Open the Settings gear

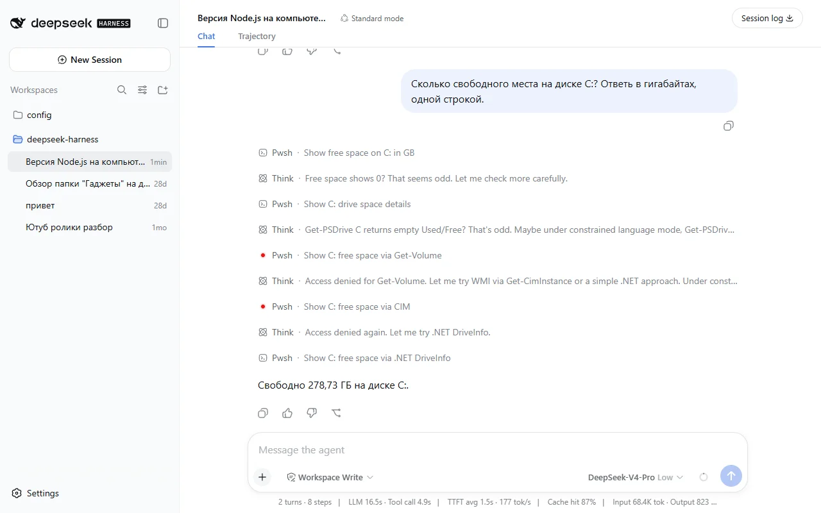coord(17,493)
